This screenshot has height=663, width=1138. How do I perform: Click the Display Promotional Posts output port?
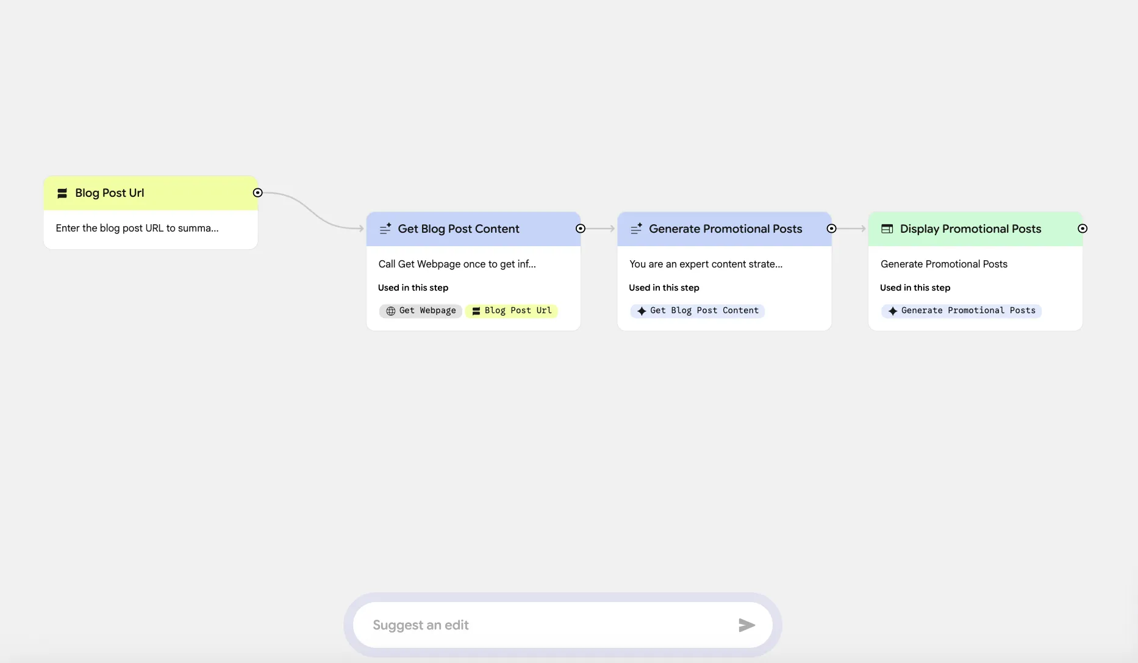click(1083, 229)
